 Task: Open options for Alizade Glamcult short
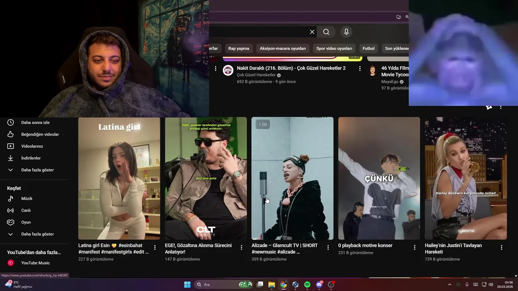(x=328, y=247)
